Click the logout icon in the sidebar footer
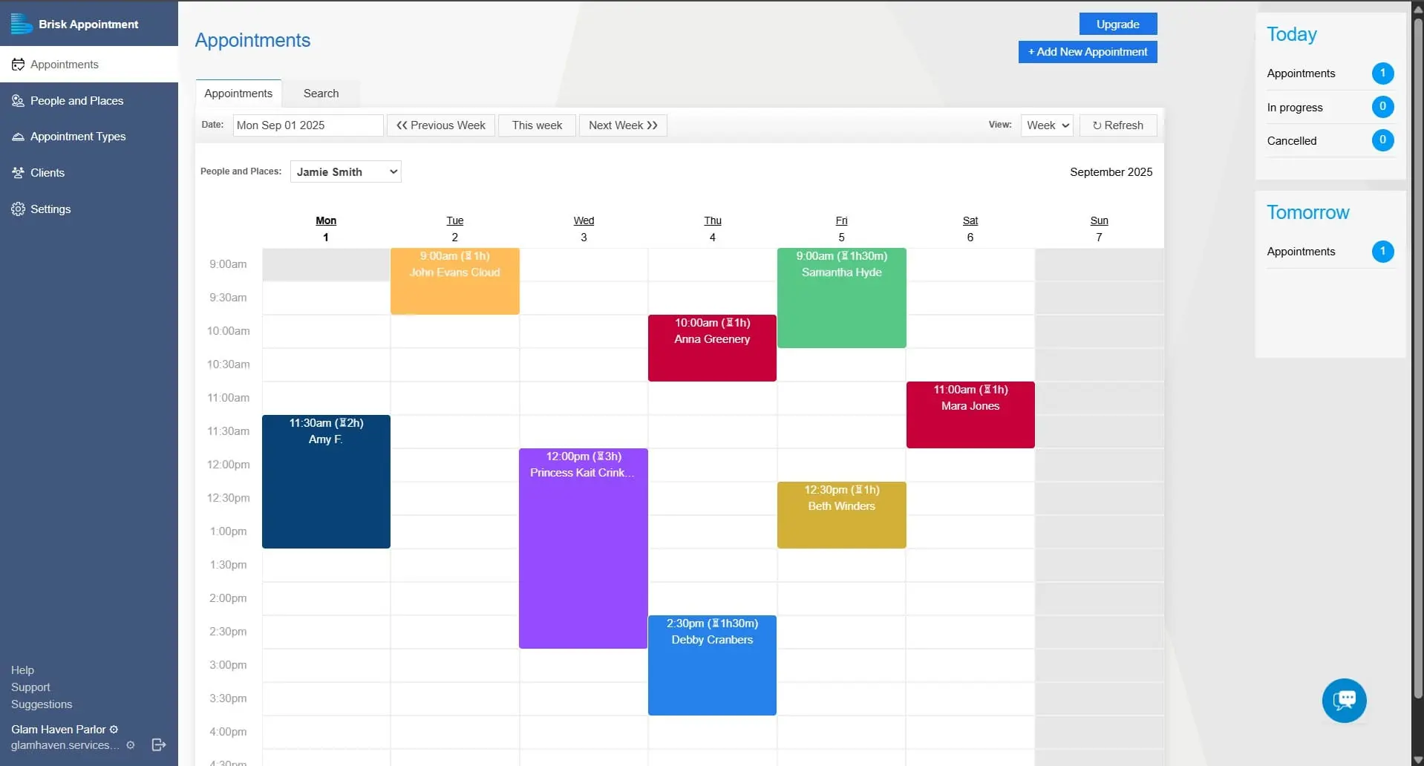 159,744
